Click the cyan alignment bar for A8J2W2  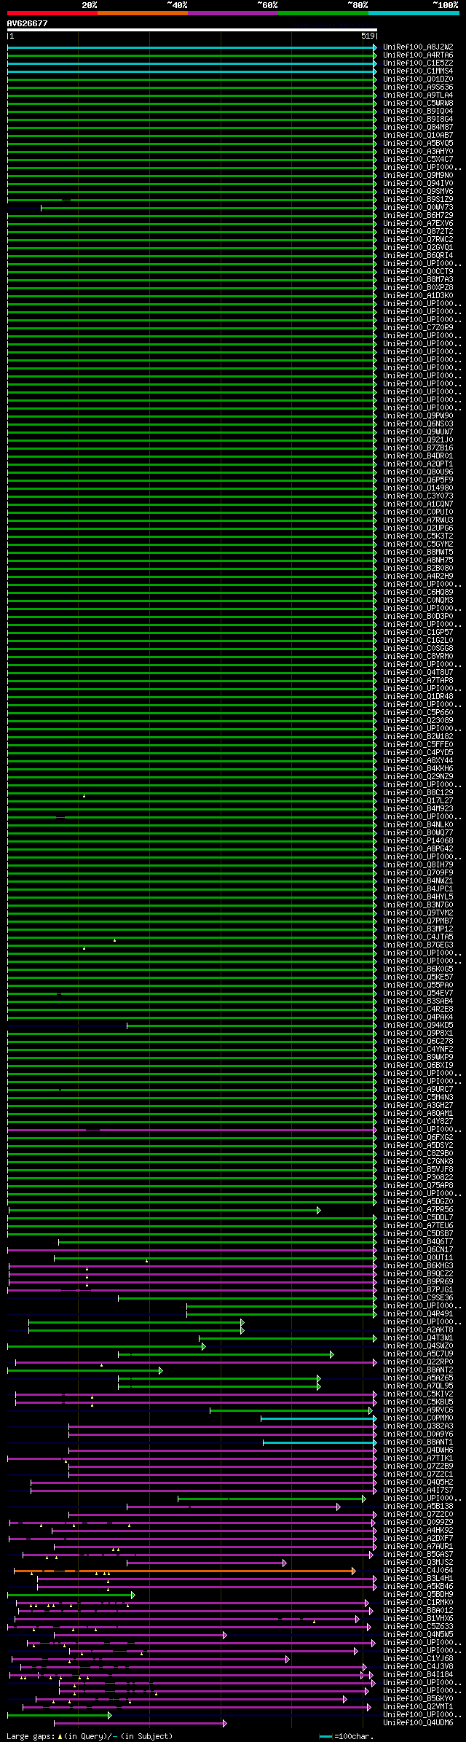tap(192, 47)
